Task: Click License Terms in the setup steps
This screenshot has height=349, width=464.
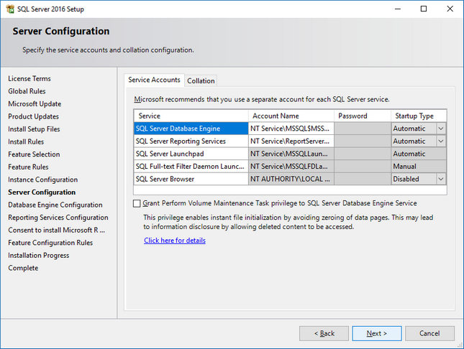Action: point(29,78)
